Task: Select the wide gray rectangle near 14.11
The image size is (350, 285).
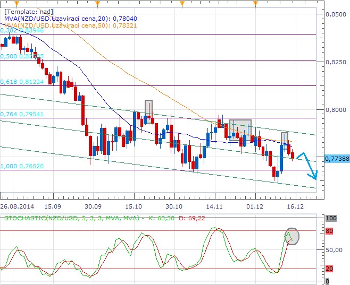Action: point(240,128)
